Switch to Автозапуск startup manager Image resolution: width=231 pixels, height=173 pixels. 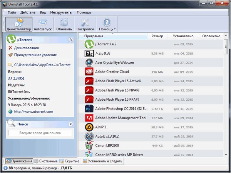pyautogui.click(x=43, y=24)
